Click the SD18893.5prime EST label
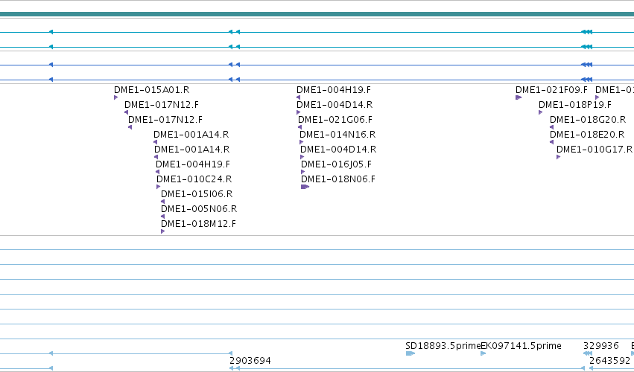Screen dimensions: 634x372 point(443,346)
